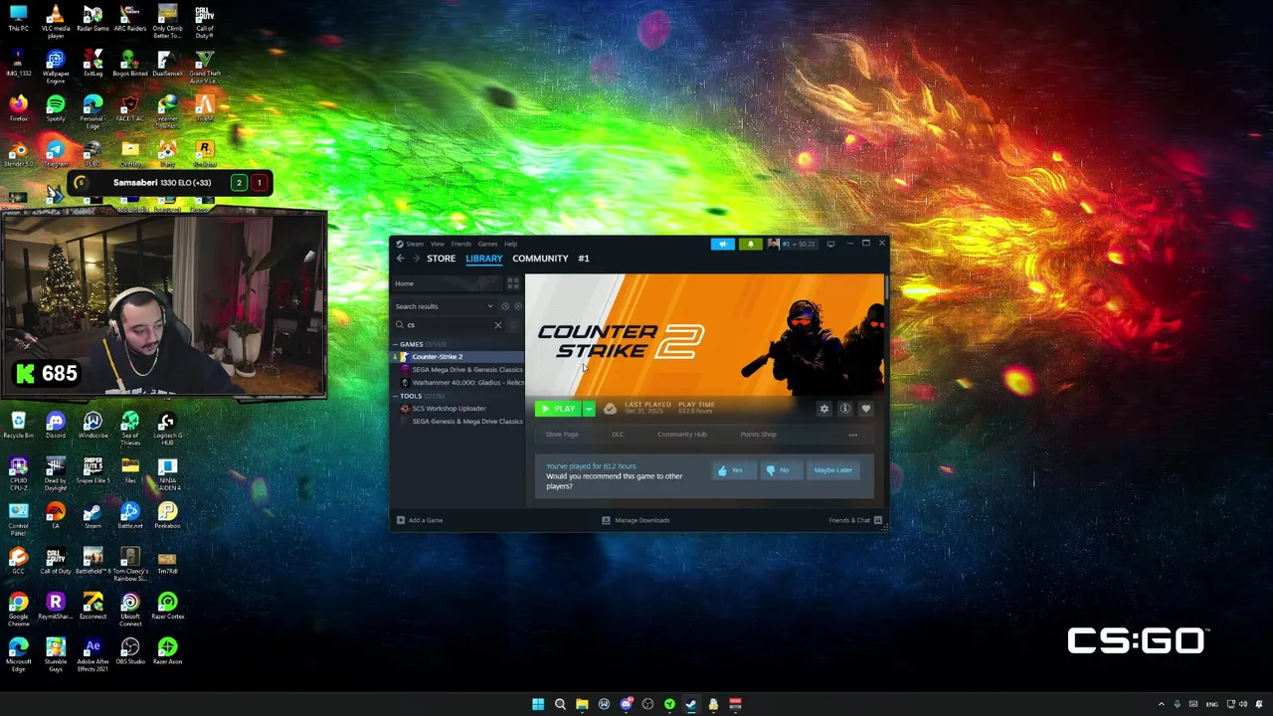Switch to the Library tab in Steam
This screenshot has width=1273, height=716.
pos(484,259)
